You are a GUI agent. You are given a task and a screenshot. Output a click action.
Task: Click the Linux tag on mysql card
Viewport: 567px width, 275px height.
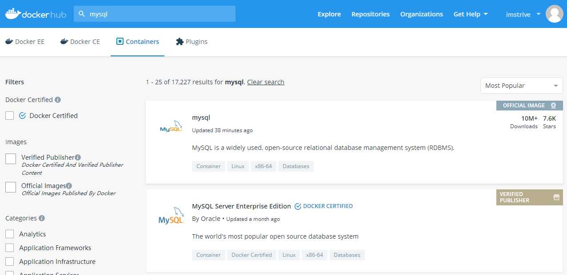pyautogui.click(x=238, y=166)
